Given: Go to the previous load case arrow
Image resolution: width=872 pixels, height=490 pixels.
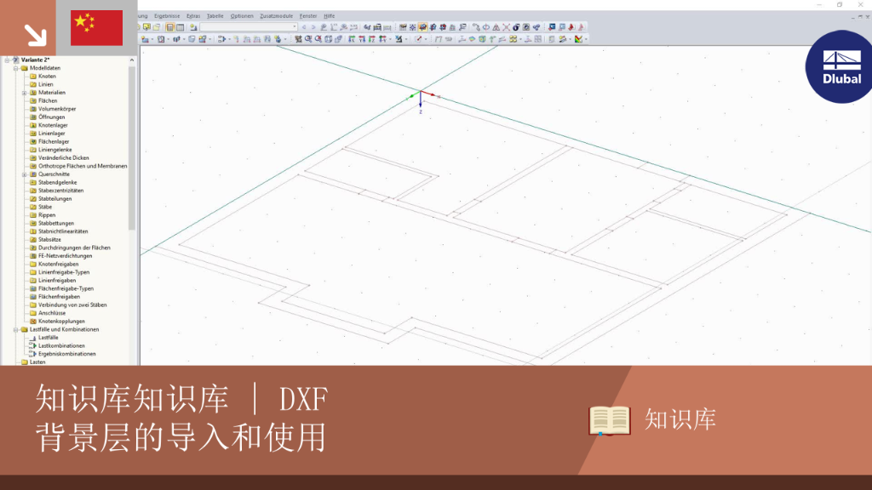Looking at the screenshot, I should (x=304, y=26).
